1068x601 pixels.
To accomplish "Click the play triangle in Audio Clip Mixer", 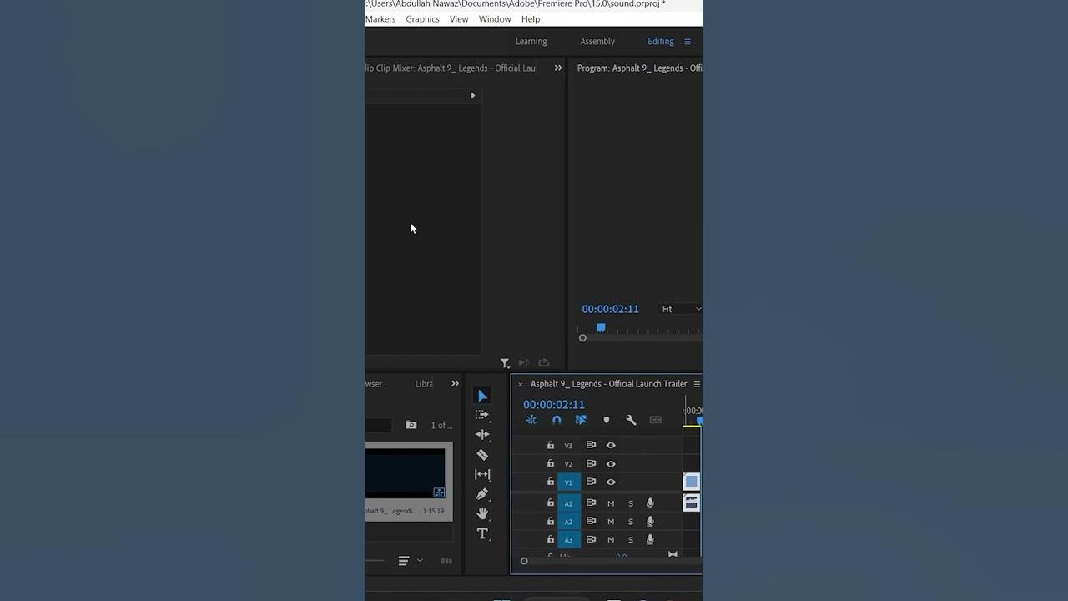I will (473, 96).
